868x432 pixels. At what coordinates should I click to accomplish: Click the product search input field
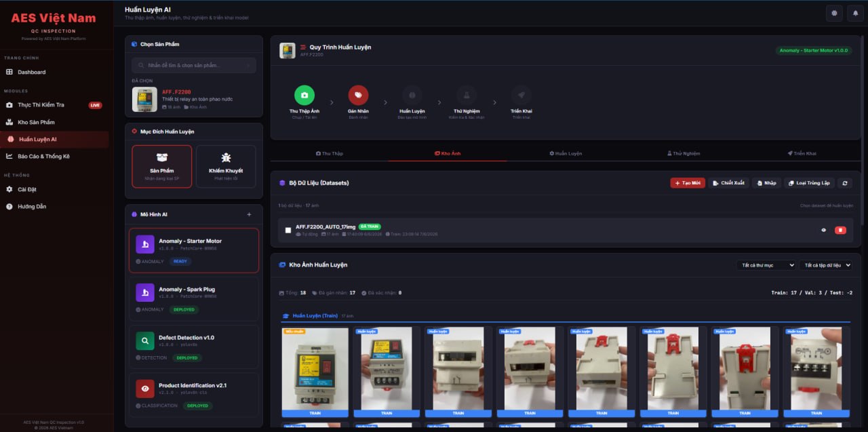click(193, 65)
